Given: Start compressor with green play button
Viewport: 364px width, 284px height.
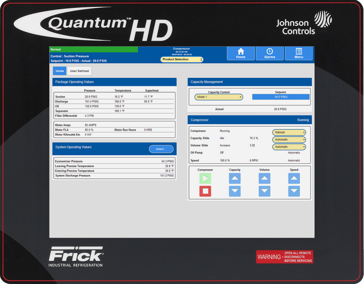Looking at the screenshot, I should pos(205,178).
